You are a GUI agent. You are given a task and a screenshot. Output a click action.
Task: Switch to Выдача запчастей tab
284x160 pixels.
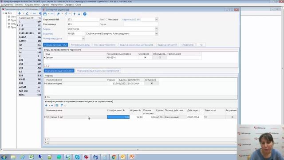tap(167, 45)
